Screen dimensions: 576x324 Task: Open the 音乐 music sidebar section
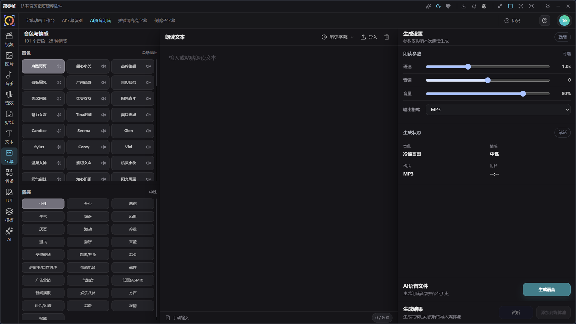click(9, 78)
